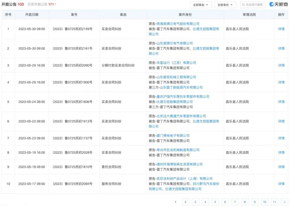
Task: Click the 序号 column header
Action: click(x=8, y=14)
